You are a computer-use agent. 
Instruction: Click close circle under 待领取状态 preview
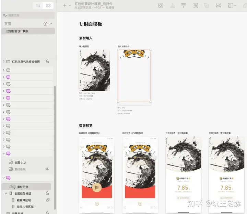click(x=97, y=204)
